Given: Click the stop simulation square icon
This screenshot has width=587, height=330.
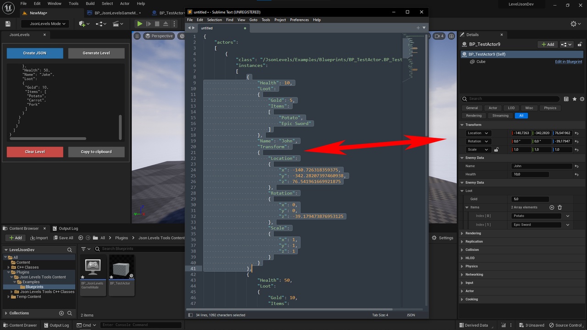Looking at the screenshot, I should click(157, 24).
